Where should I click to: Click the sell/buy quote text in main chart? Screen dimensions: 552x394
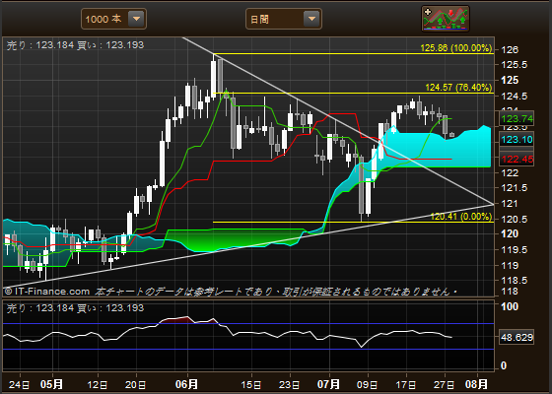(x=75, y=45)
